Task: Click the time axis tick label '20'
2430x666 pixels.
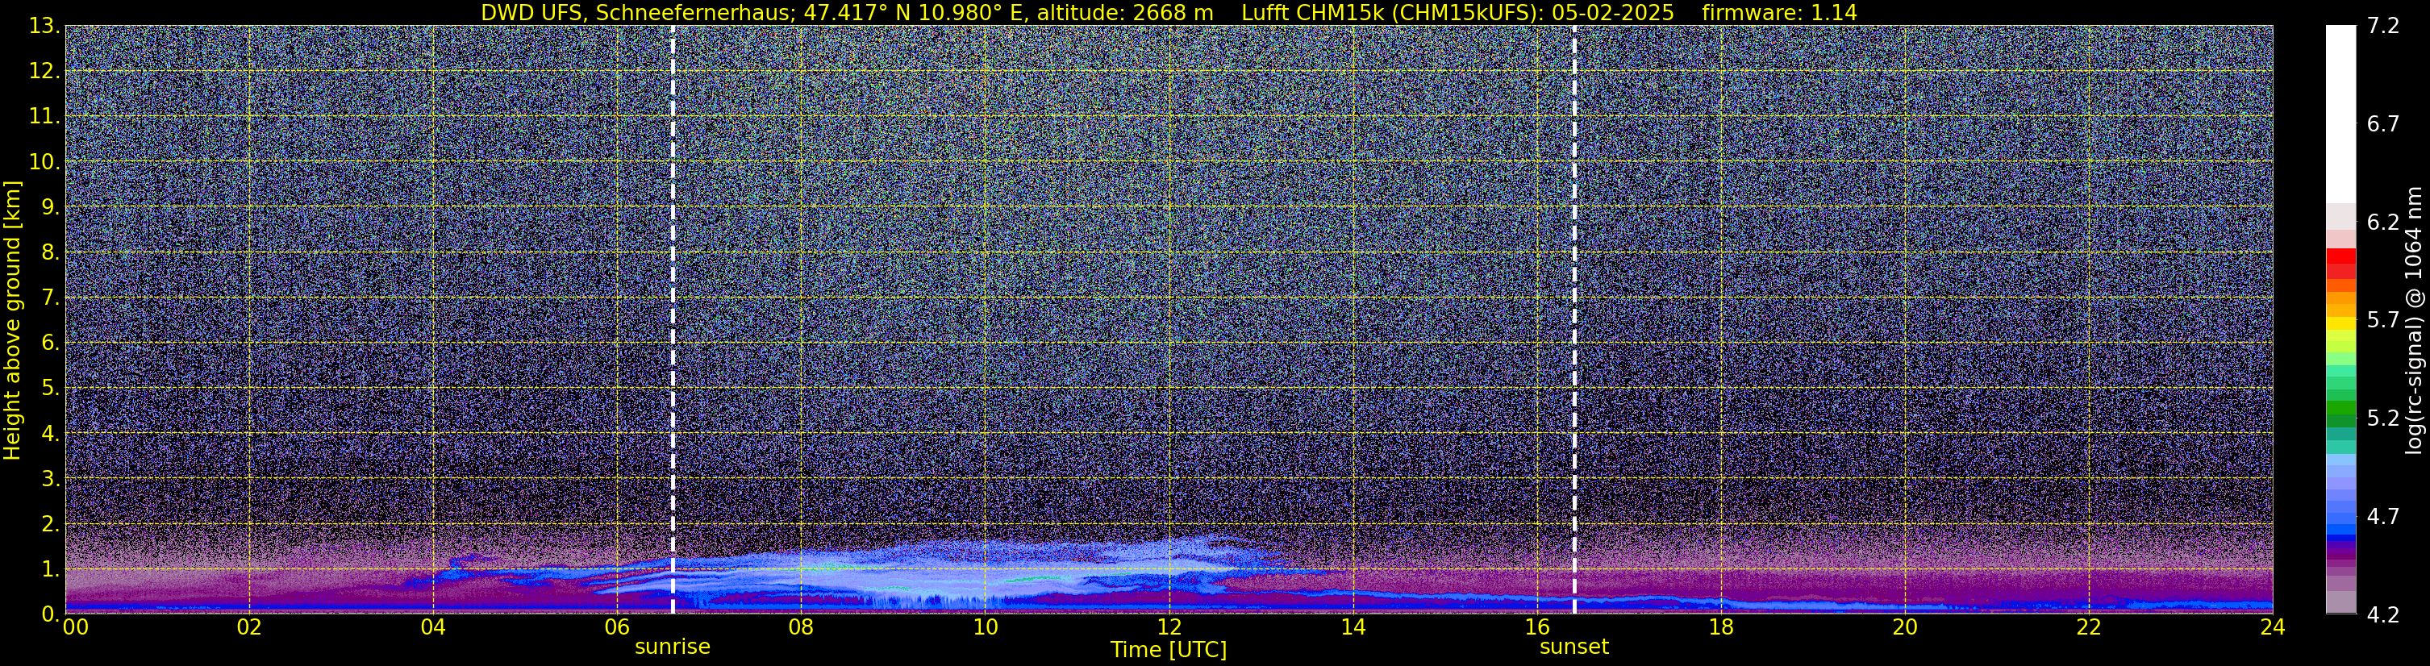Action: tap(1905, 626)
